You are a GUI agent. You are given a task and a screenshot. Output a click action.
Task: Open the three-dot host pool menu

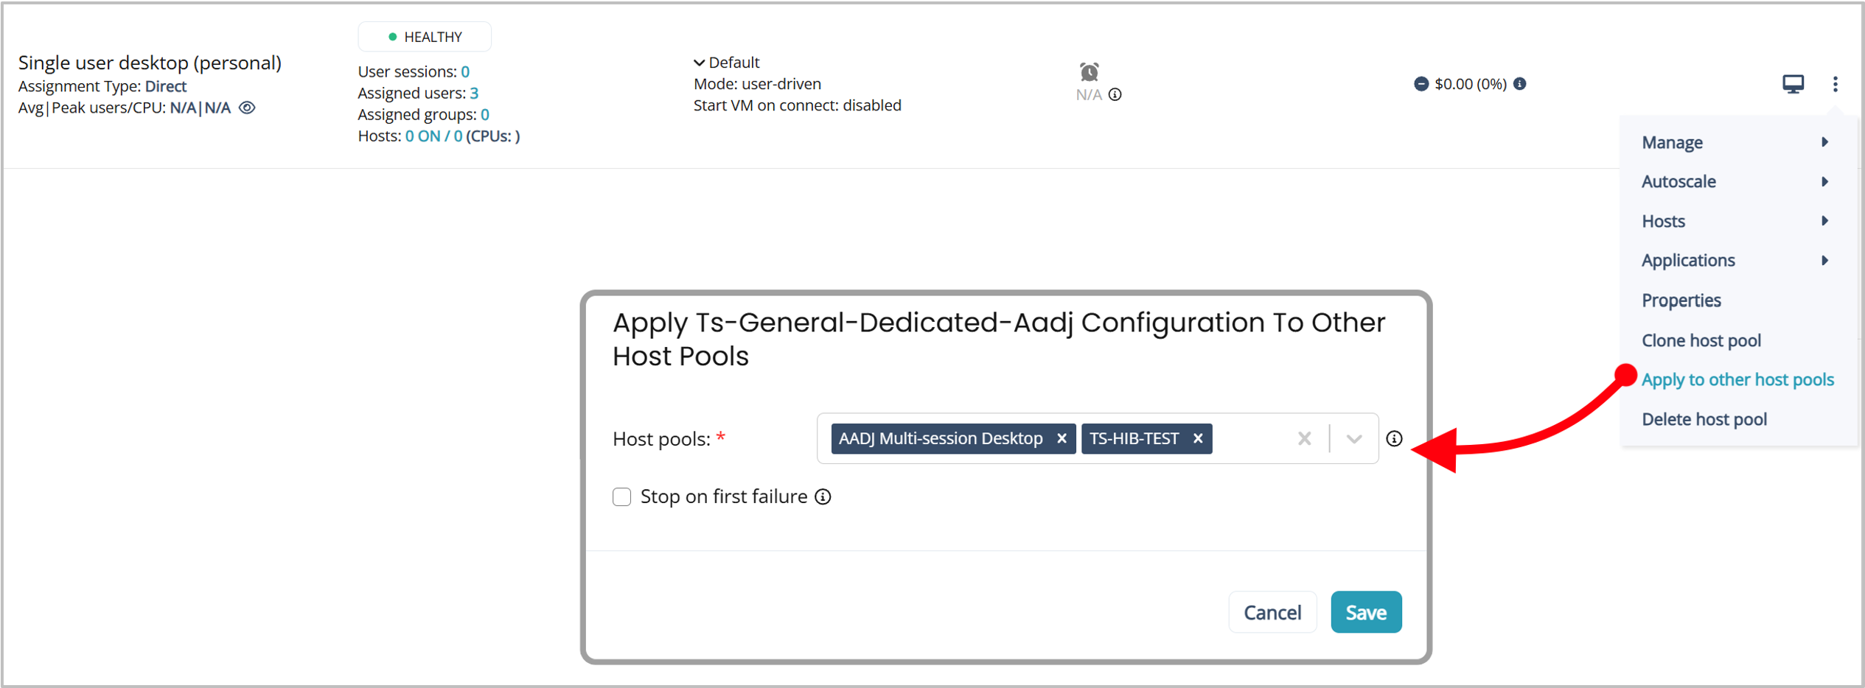(1835, 84)
